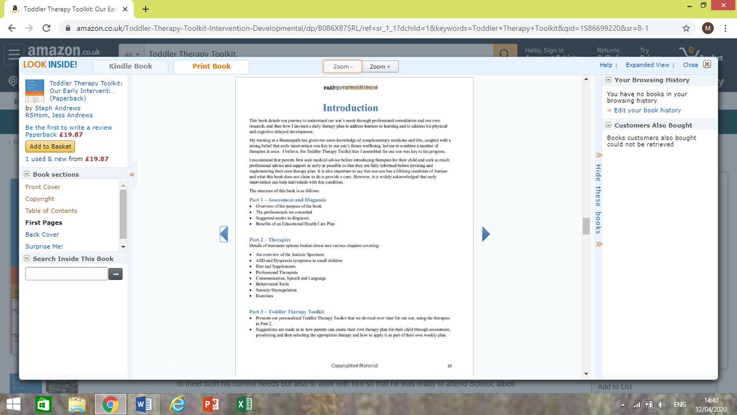
Task: Click Zoom - button
Action: [x=343, y=66]
